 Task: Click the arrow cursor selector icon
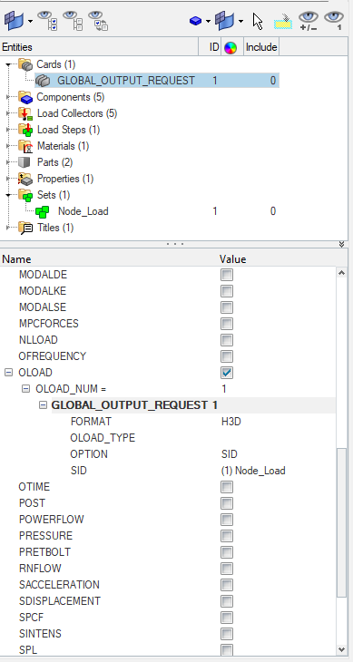coord(258,21)
